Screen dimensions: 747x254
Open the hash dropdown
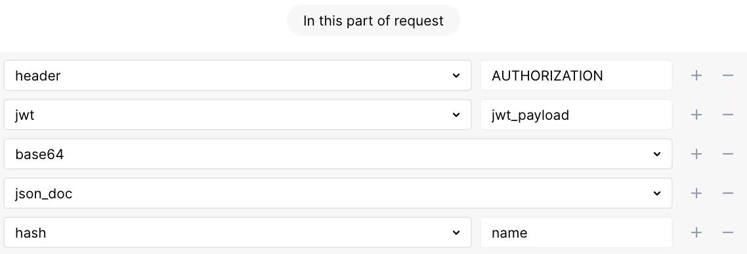click(237, 232)
